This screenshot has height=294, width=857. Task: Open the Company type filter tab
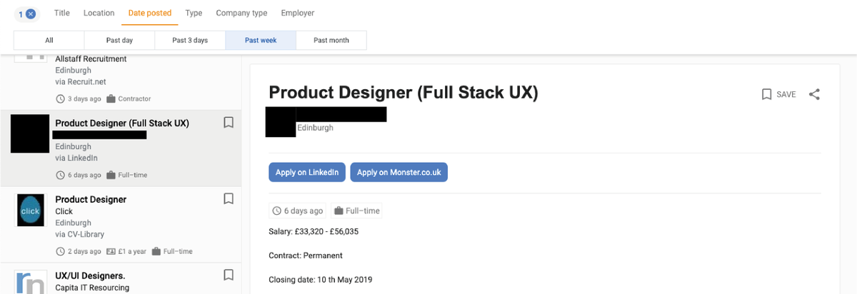pyautogui.click(x=241, y=13)
